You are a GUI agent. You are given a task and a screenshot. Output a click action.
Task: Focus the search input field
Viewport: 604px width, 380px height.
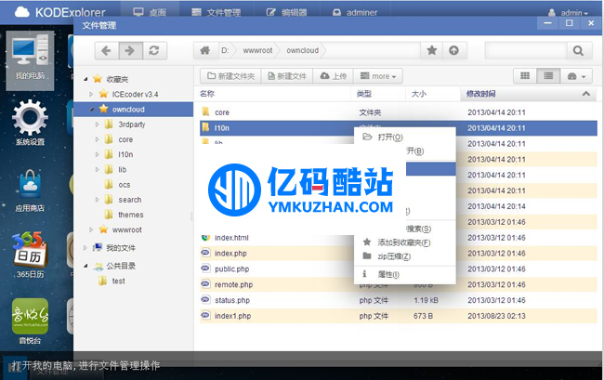click(x=526, y=50)
